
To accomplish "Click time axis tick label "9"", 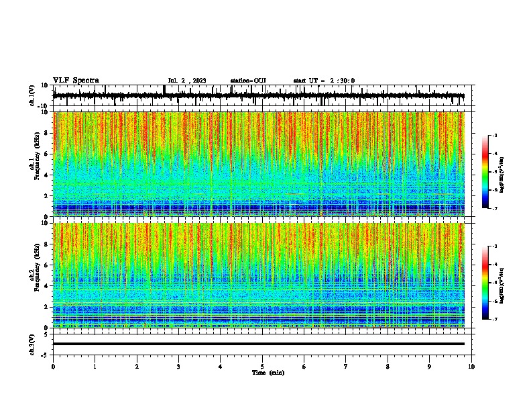I will coord(429,367).
